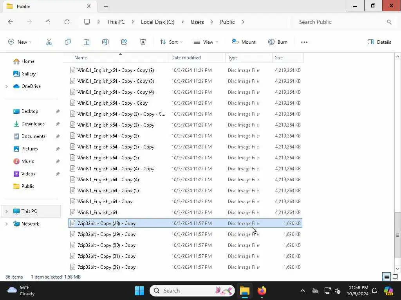401x300 pixels.
Task: Open the Sort dropdown
Action: coord(171,42)
